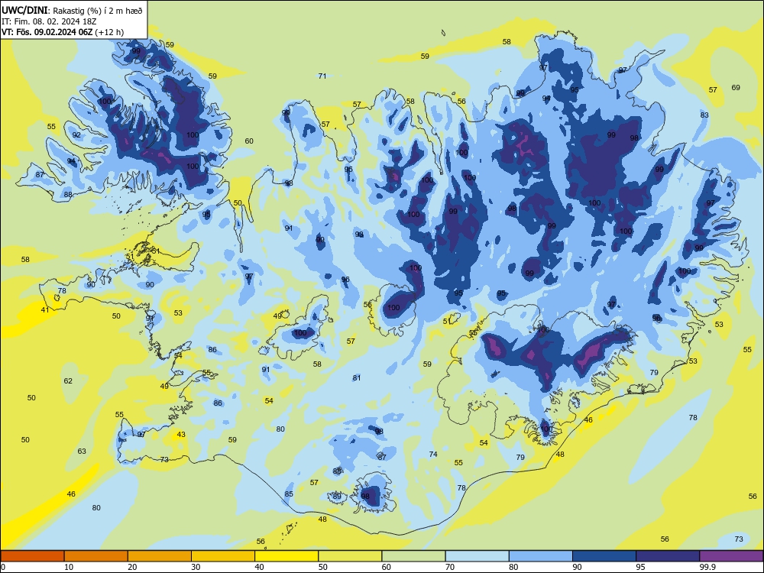
Task: Click the legend label '20'
Action: 132,567
